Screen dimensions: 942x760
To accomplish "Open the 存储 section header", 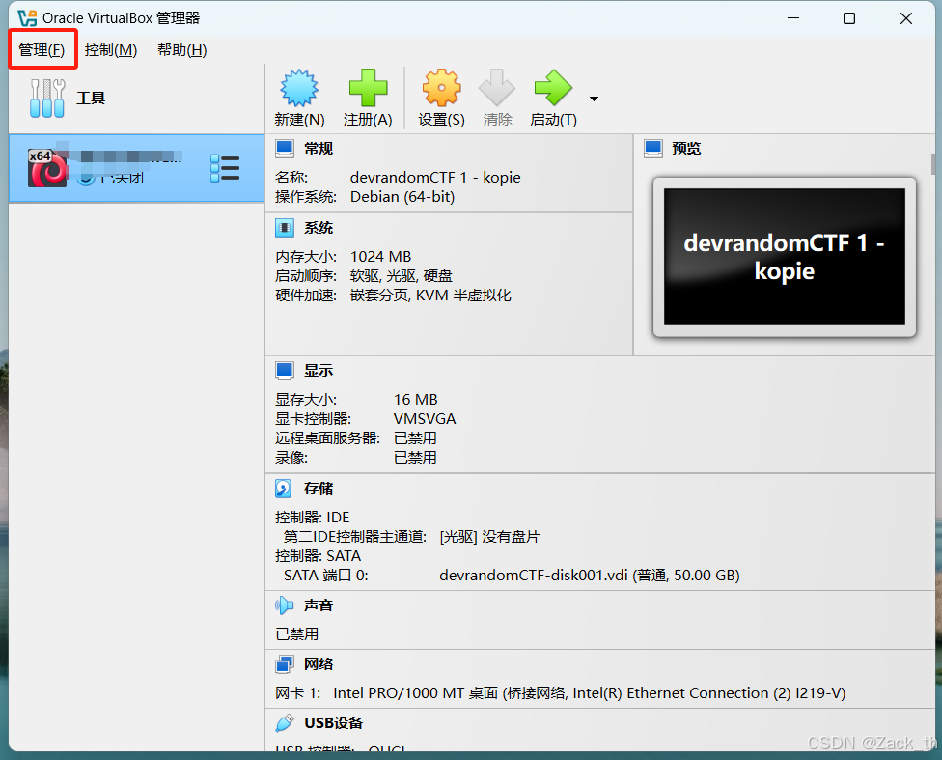I will pyautogui.click(x=319, y=489).
